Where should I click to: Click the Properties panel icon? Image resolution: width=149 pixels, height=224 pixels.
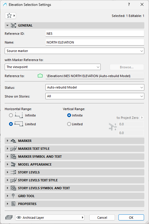pyautogui.click(x=13, y=204)
